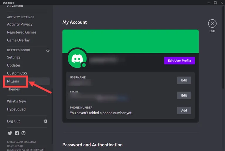The width and height of the screenshot is (225, 151).
Task: Click the ACTIVITY SETTINGS header text
Action: click(x=21, y=17)
